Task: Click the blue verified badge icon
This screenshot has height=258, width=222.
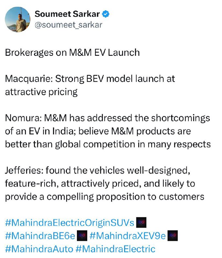Action: 106,14
